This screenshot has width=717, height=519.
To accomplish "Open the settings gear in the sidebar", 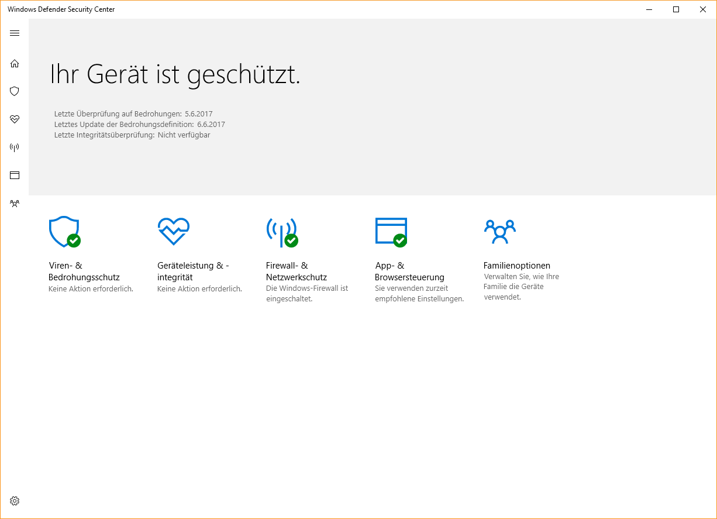I will point(15,501).
